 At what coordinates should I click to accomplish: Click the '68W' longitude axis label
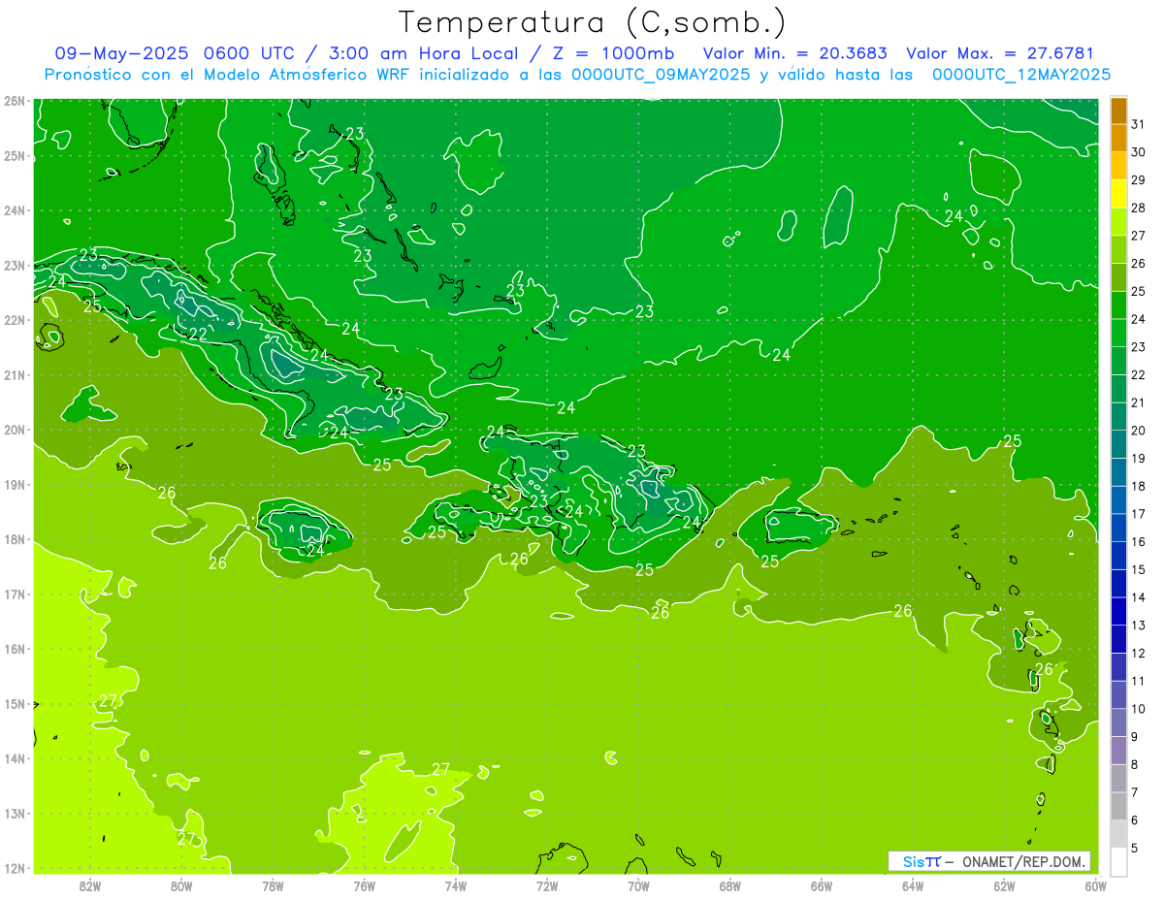[729, 885]
